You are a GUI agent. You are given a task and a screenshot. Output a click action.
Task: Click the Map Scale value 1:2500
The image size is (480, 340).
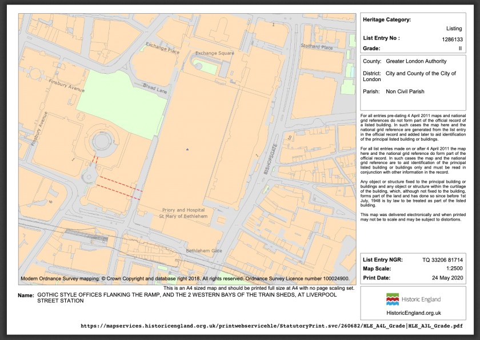click(x=452, y=269)
